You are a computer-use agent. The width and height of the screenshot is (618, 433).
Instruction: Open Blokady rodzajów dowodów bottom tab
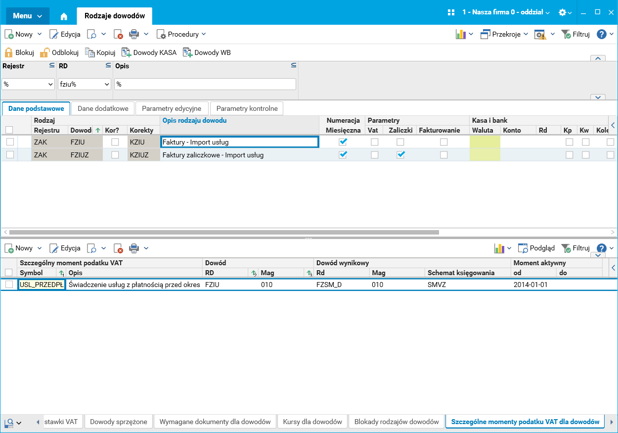[x=397, y=422]
